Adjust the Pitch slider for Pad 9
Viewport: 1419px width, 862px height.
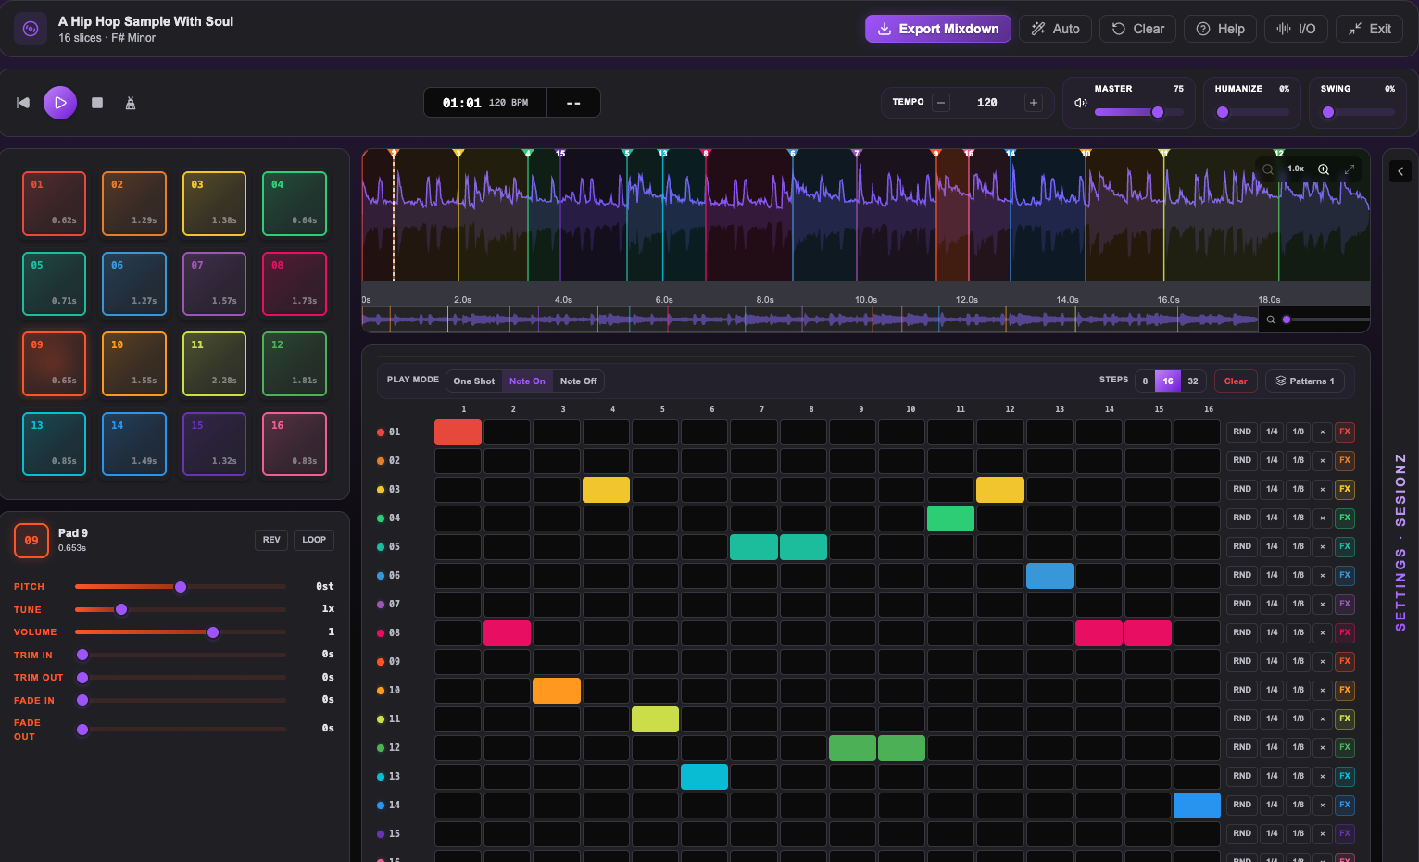tap(181, 587)
